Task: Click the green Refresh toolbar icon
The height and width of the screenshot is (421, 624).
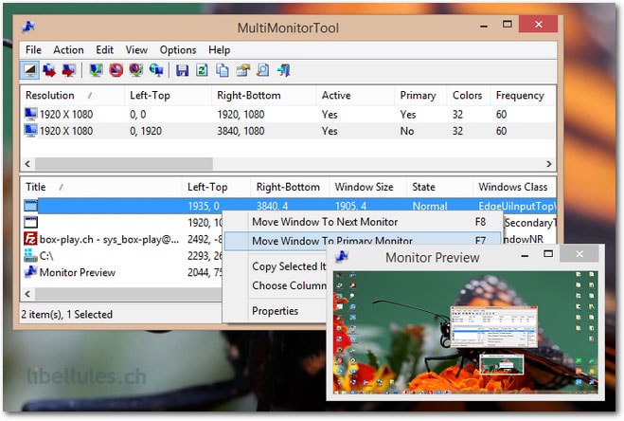Action: point(202,70)
